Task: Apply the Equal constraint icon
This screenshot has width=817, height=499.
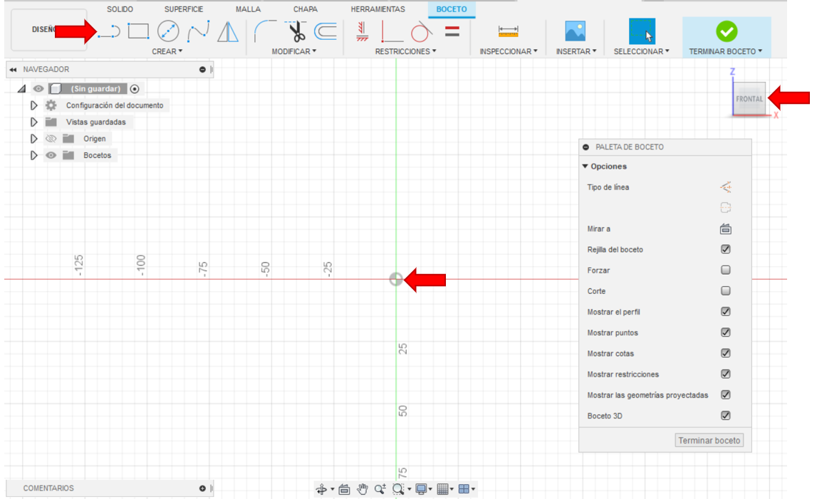Action: pyautogui.click(x=452, y=31)
